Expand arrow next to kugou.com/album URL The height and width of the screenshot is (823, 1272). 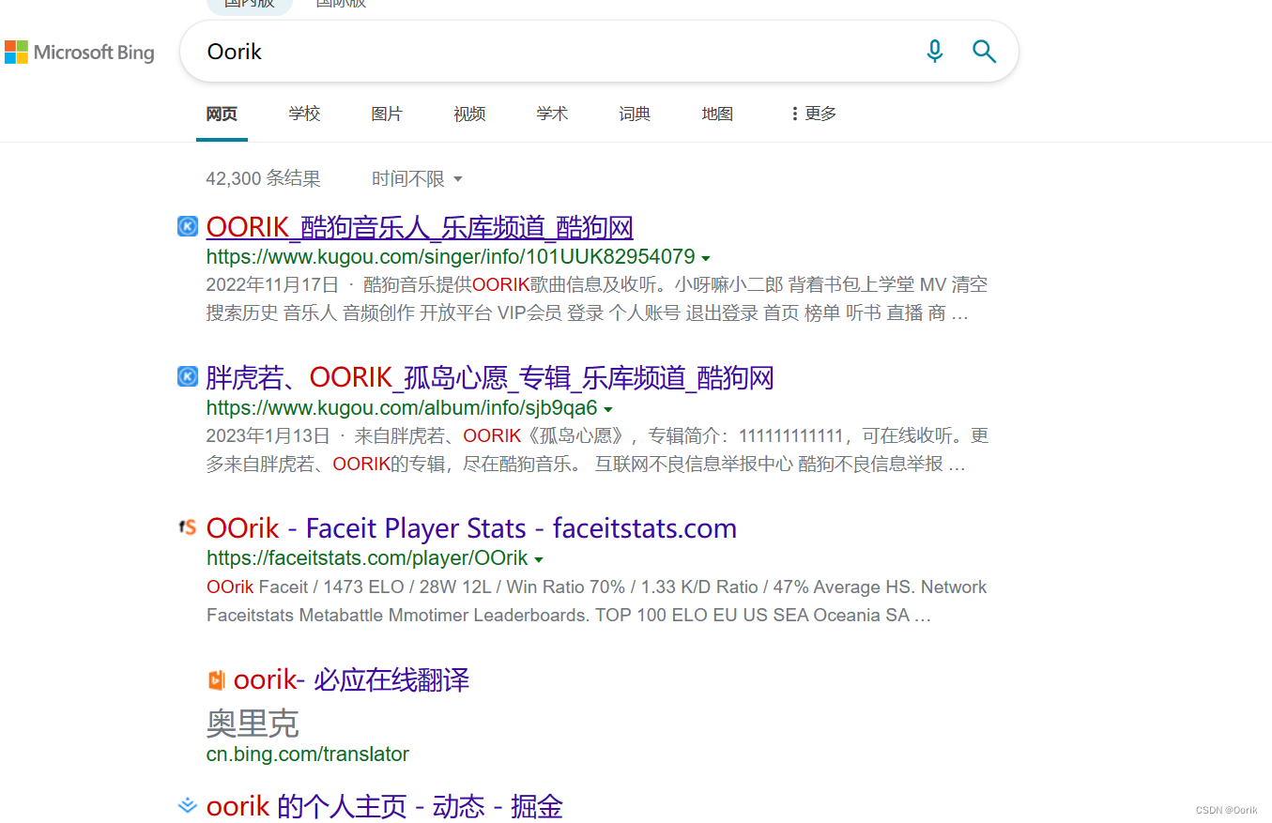click(x=608, y=409)
